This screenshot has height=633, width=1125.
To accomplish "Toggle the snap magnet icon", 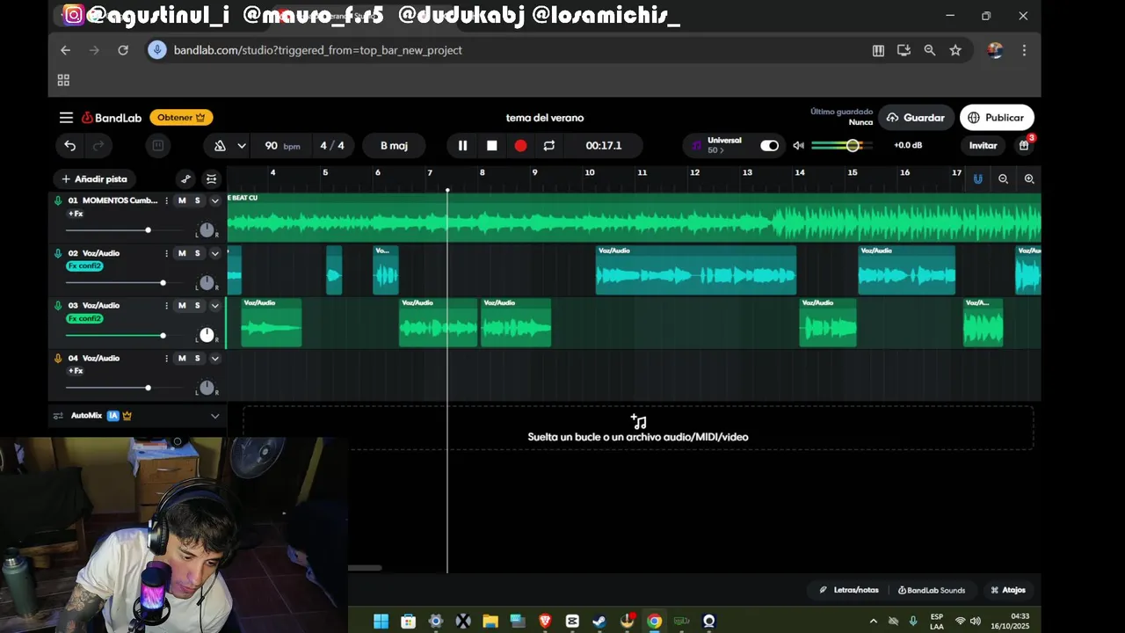I will tap(977, 179).
